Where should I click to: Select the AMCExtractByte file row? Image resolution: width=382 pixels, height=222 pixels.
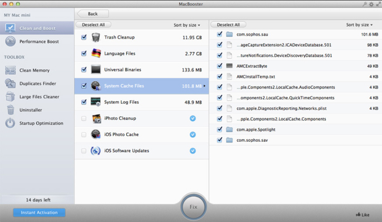296,66
